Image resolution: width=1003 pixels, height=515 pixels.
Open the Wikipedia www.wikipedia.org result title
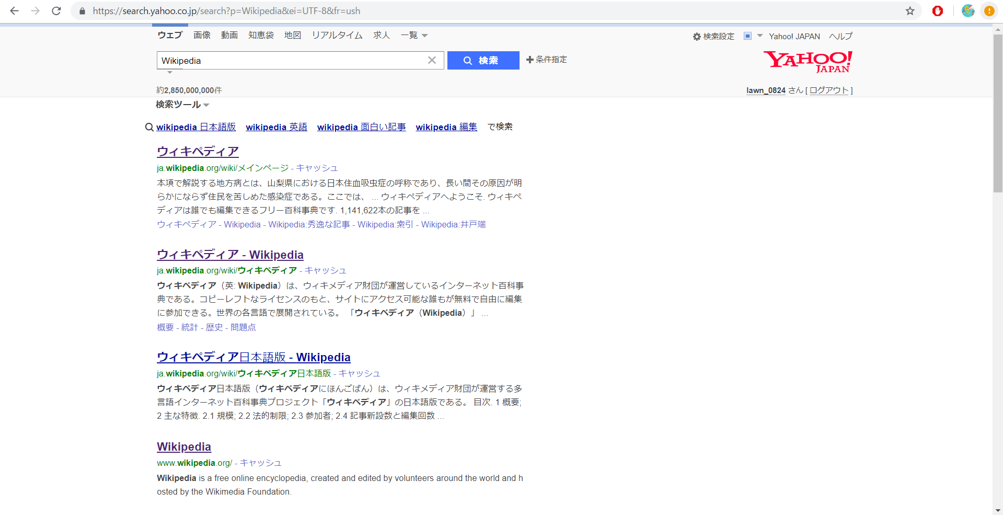(x=184, y=447)
